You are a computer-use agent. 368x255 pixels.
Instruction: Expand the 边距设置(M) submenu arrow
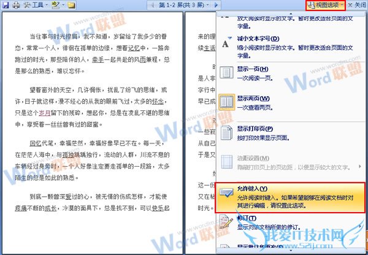[360, 166]
